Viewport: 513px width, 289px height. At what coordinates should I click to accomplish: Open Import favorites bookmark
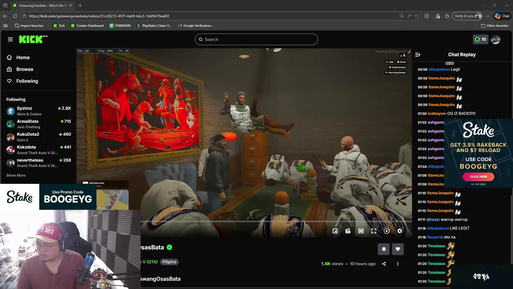(29, 26)
